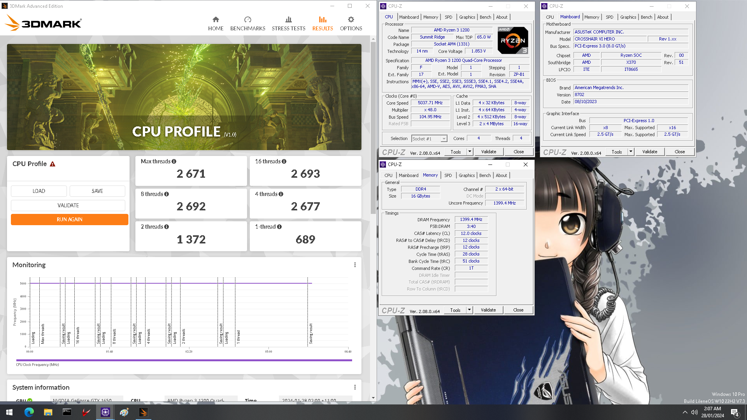Open the BENCHMARKS section in 3DMark
Image resolution: width=747 pixels, height=420 pixels.
click(x=247, y=24)
